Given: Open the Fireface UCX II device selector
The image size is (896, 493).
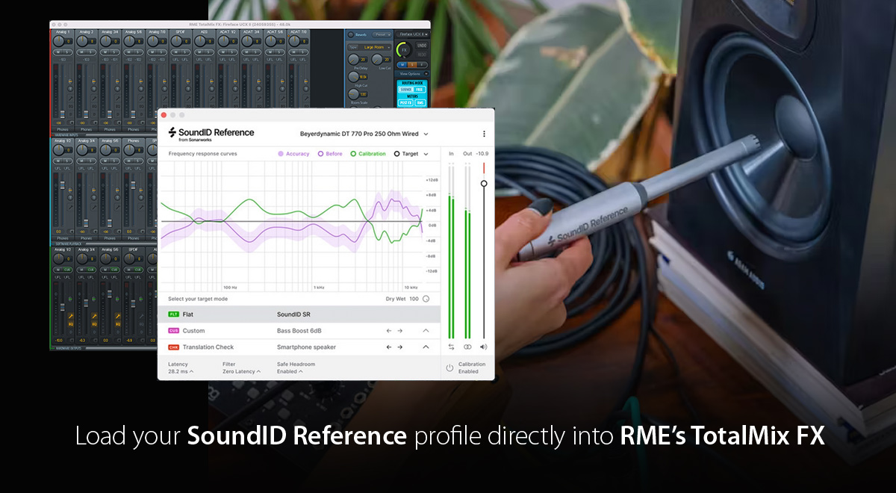Looking at the screenshot, I should tap(413, 34).
